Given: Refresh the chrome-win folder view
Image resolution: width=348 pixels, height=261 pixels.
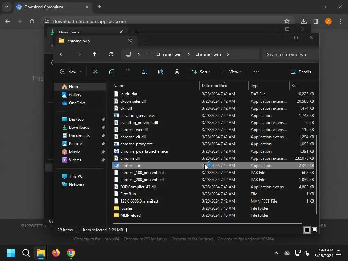Looking at the screenshot, I should point(111,54).
